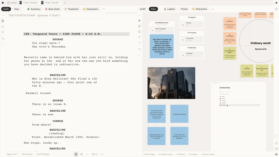This screenshot has width=279, height=157.
Task: Select the Text tool on the board
Action: click(139, 37)
